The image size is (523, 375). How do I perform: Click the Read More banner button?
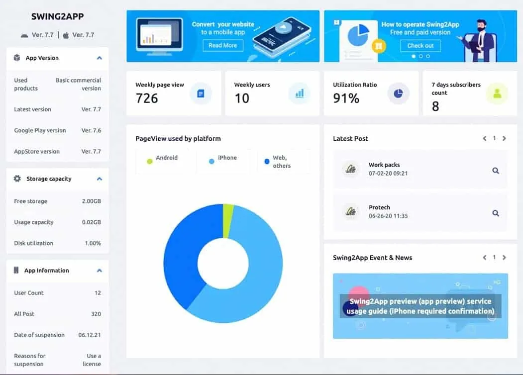pyautogui.click(x=222, y=45)
